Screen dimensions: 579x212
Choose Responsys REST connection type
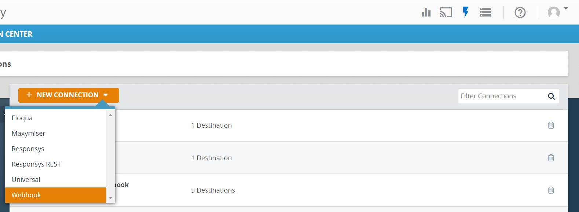36,164
